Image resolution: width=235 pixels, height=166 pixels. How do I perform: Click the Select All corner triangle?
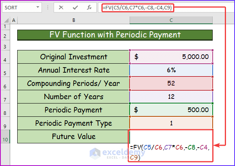(6, 20)
